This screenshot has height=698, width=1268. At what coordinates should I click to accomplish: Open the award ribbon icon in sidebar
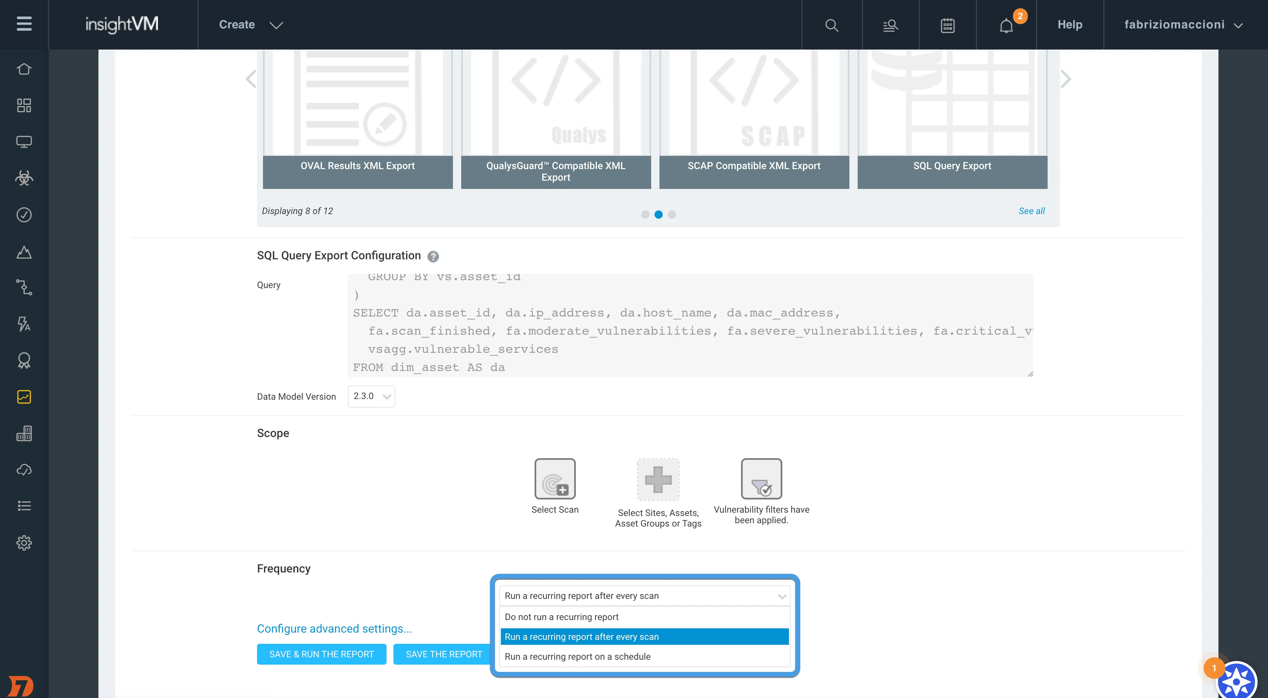[x=24, y=360]
